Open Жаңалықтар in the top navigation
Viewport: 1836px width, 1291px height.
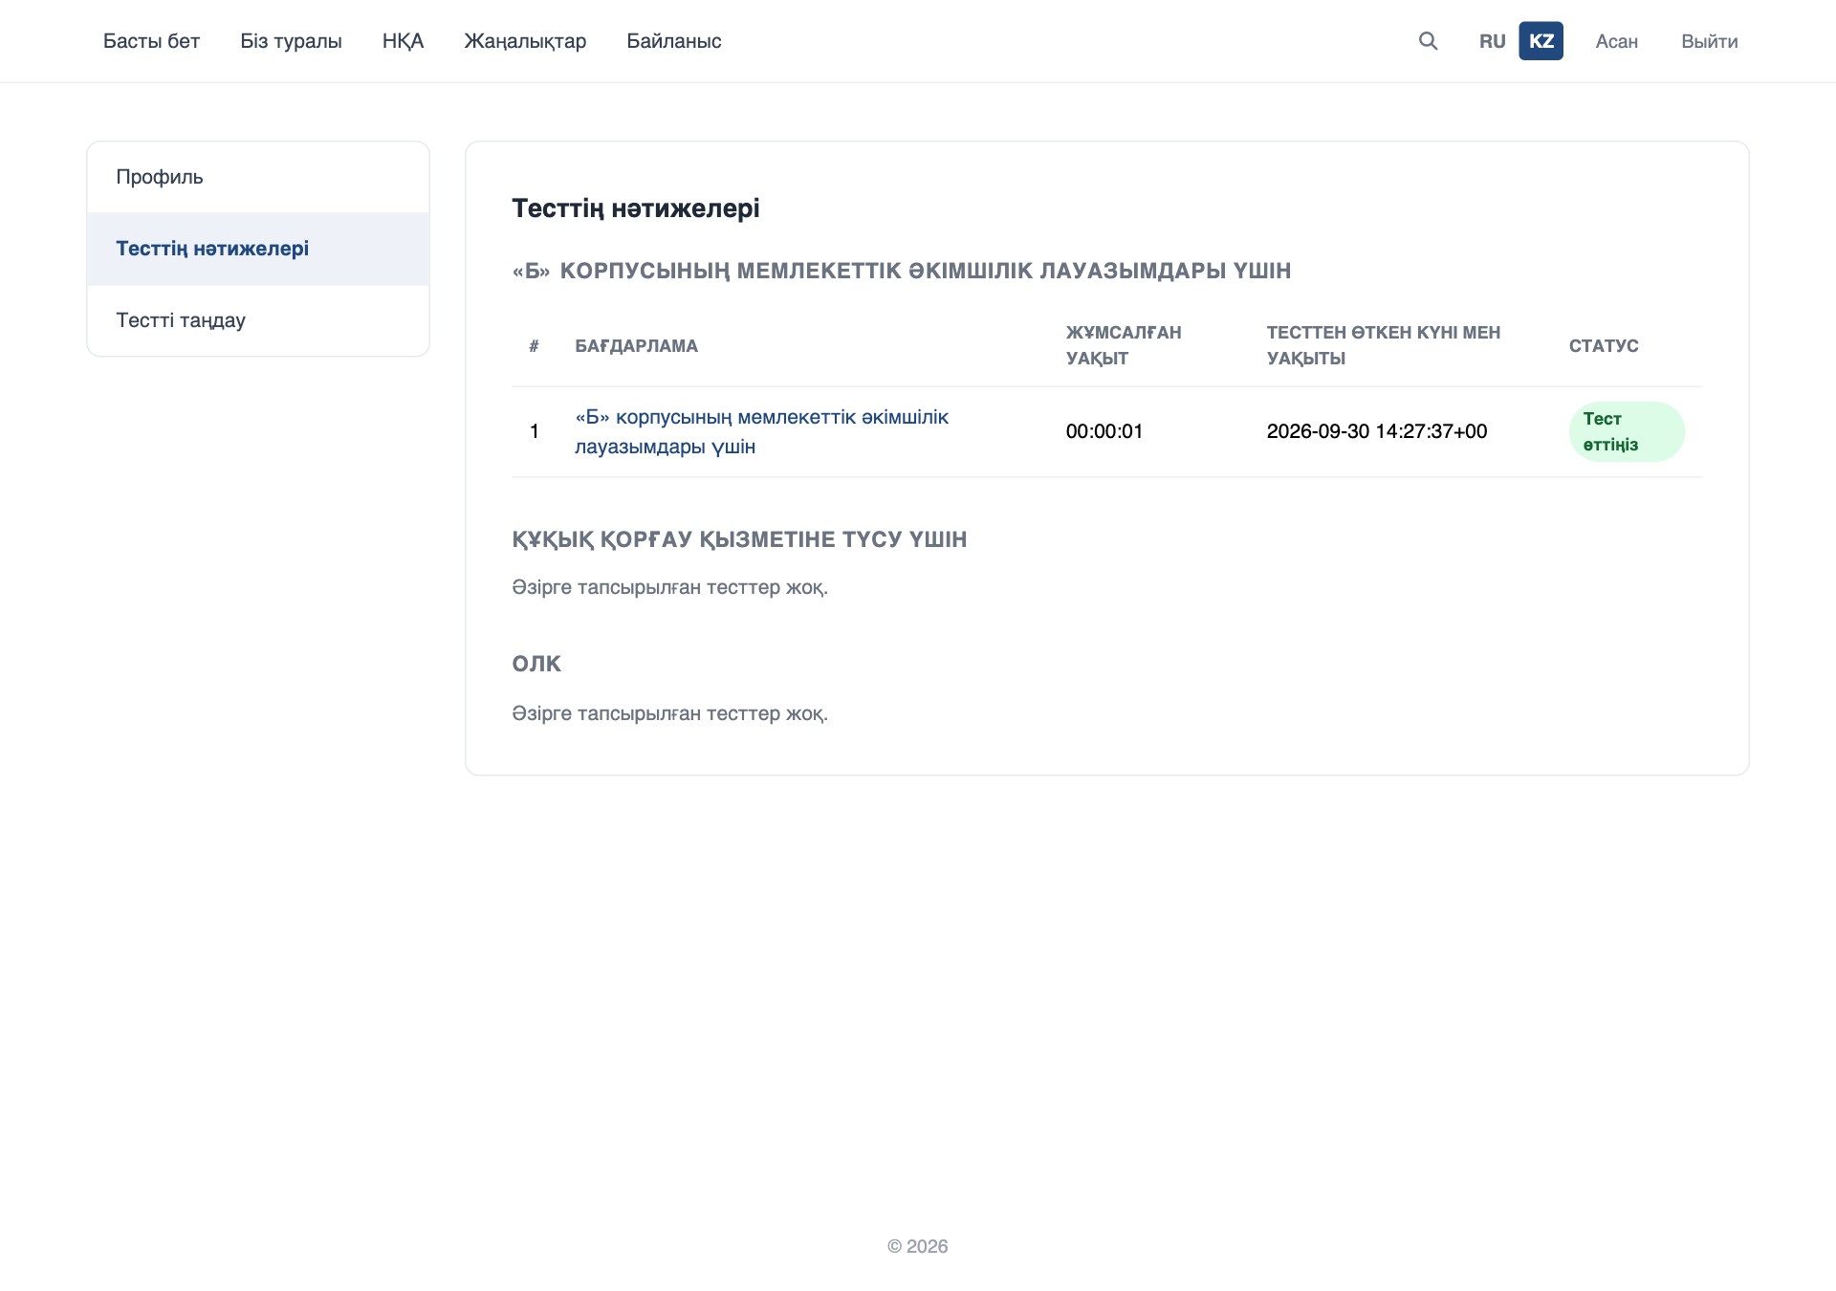(x=525, y=41)
